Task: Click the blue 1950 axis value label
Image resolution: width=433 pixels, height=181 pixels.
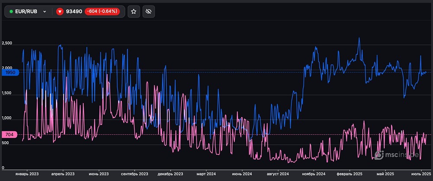Action: pyautogui.click(x=9, y=73)
